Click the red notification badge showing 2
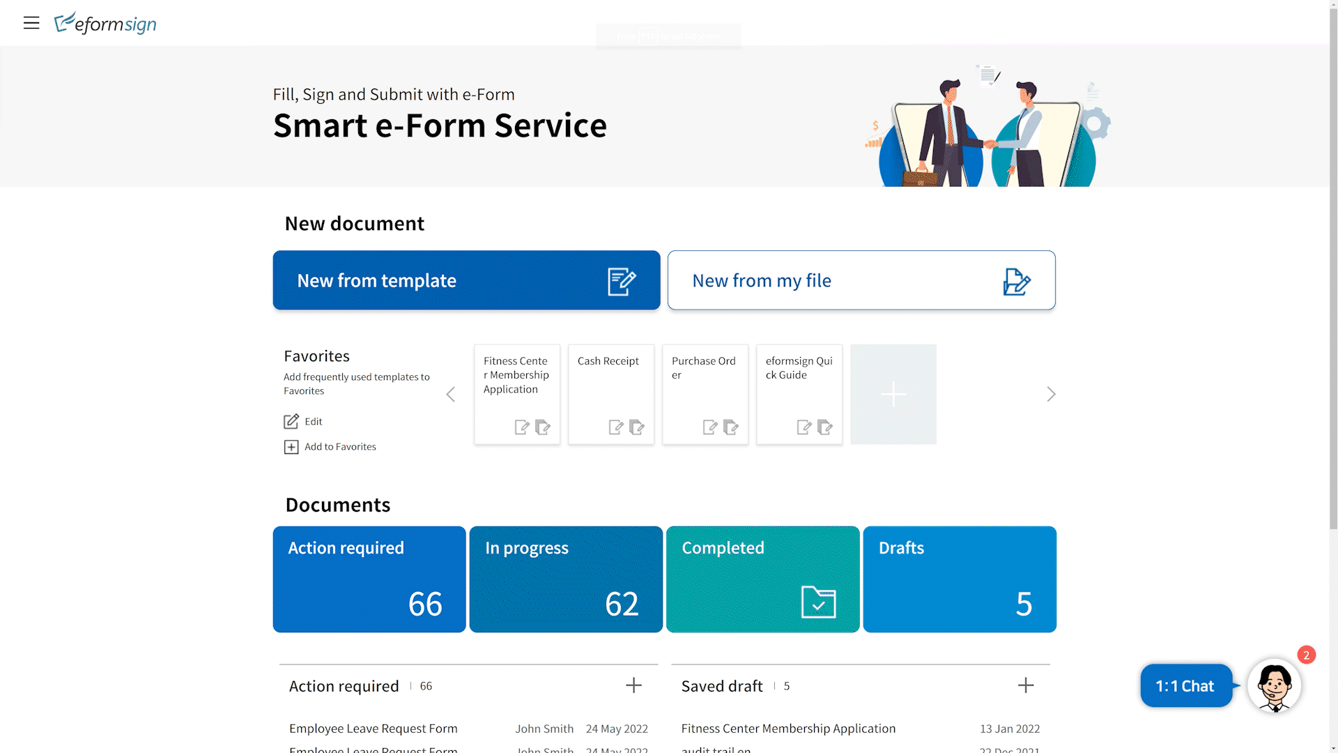Image resolution: width=1338 pixels, height=753 pixels. pos(1307,655)
